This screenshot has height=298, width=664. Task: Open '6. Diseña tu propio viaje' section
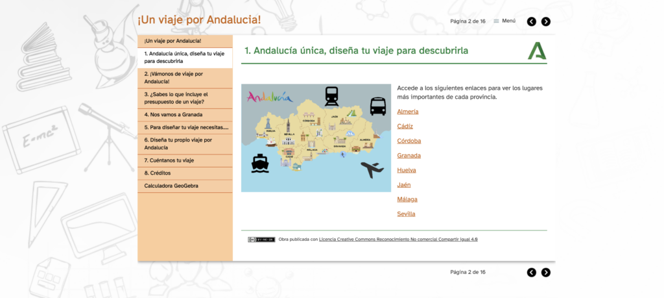point(185,144)
